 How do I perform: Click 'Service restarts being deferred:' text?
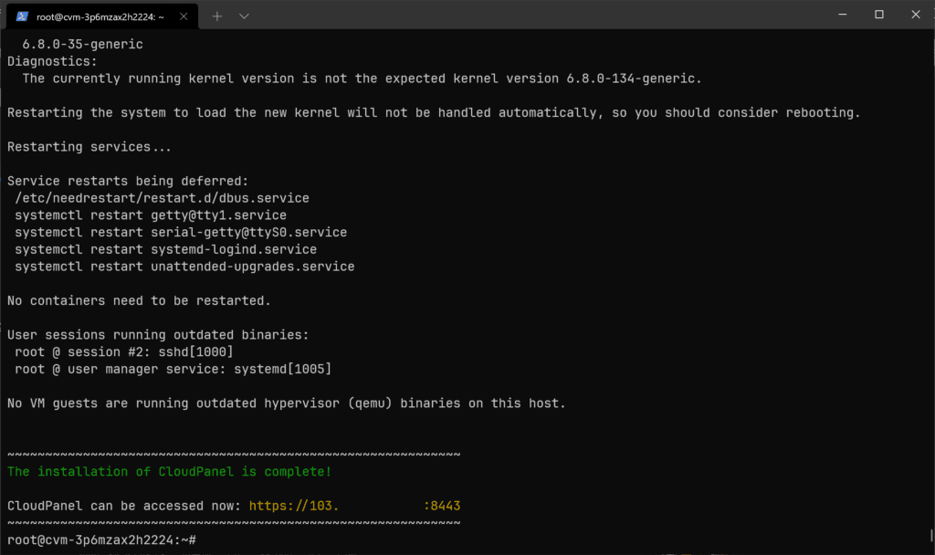[x=128, y=181]
